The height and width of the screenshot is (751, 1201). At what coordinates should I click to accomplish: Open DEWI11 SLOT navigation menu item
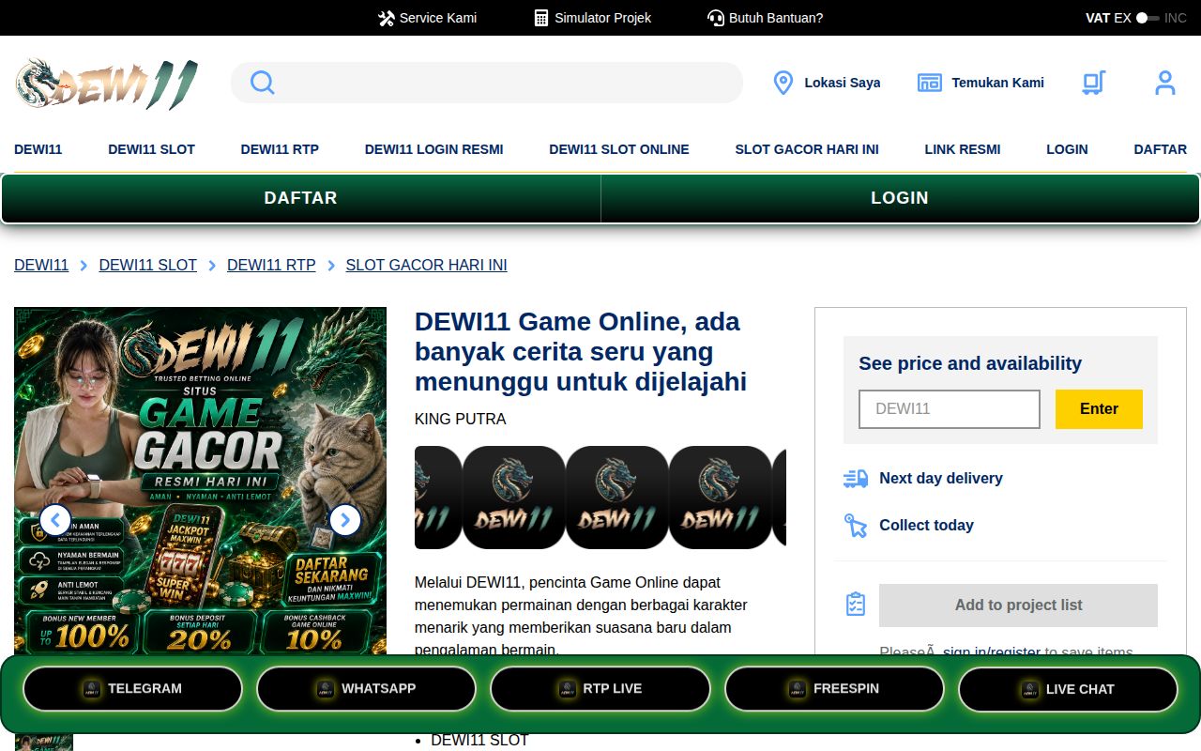click(x=151, y=149)
